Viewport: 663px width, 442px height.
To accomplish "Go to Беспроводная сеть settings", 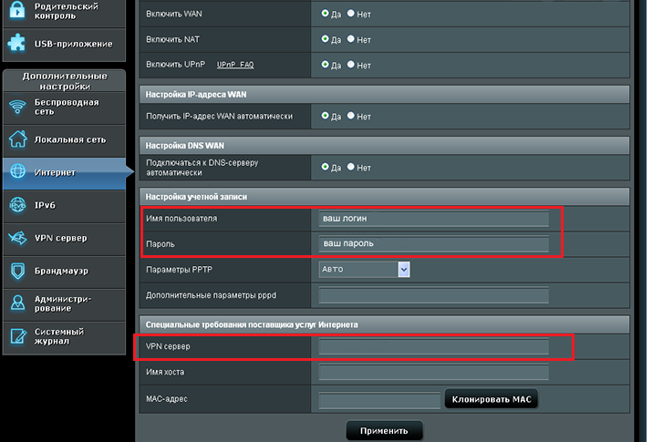I will coord(64,108).
